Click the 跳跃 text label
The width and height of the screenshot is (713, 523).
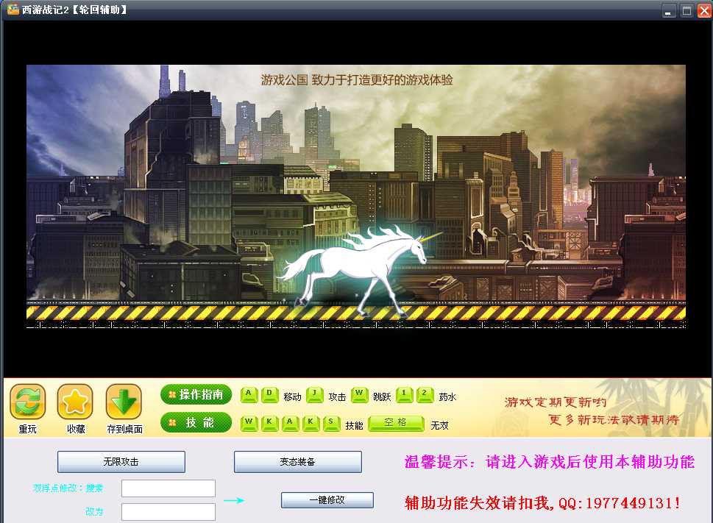point(382,396)
